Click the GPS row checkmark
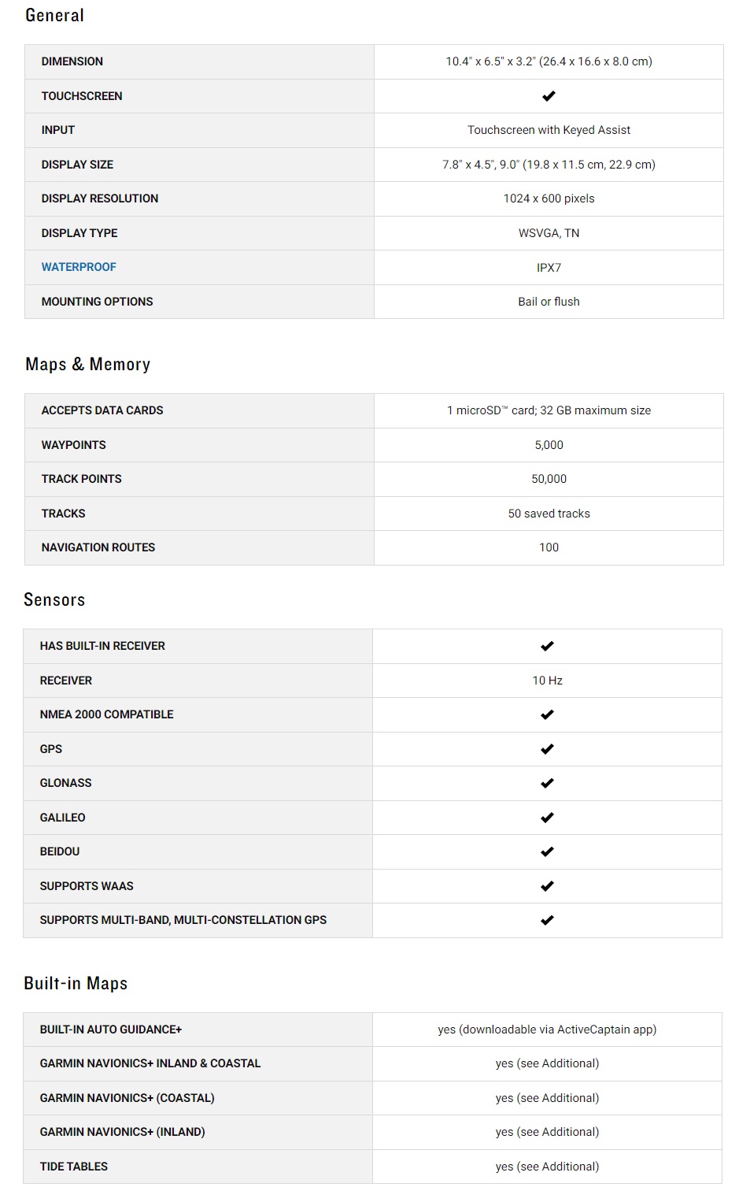This screenshot has width=739, height=1202. coord(547,749)
